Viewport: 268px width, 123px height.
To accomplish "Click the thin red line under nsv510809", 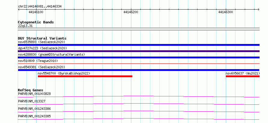I will [139, 63].
